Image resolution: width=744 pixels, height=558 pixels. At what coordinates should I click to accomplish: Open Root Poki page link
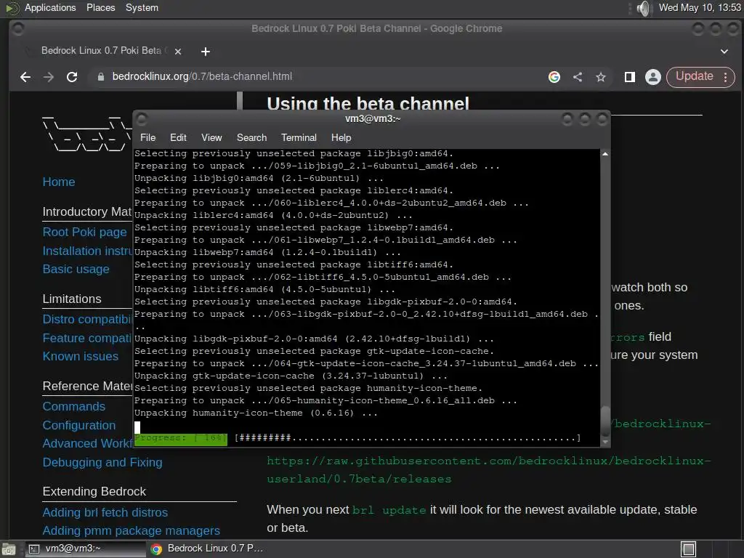point(84,232)
